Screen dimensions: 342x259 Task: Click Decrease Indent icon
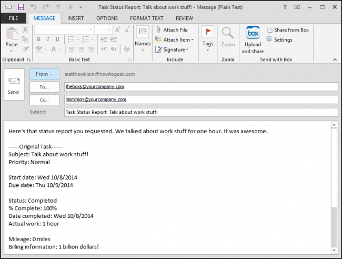pyautogui.click(x=104, y=39)
